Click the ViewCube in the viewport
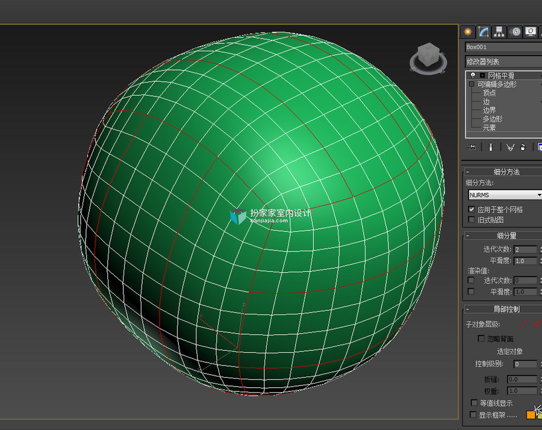The width and height of the screenshot is (542, 430). coord(429,54)
